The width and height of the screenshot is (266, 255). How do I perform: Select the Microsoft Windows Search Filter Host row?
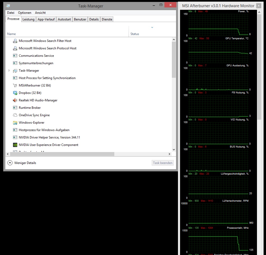89,41
